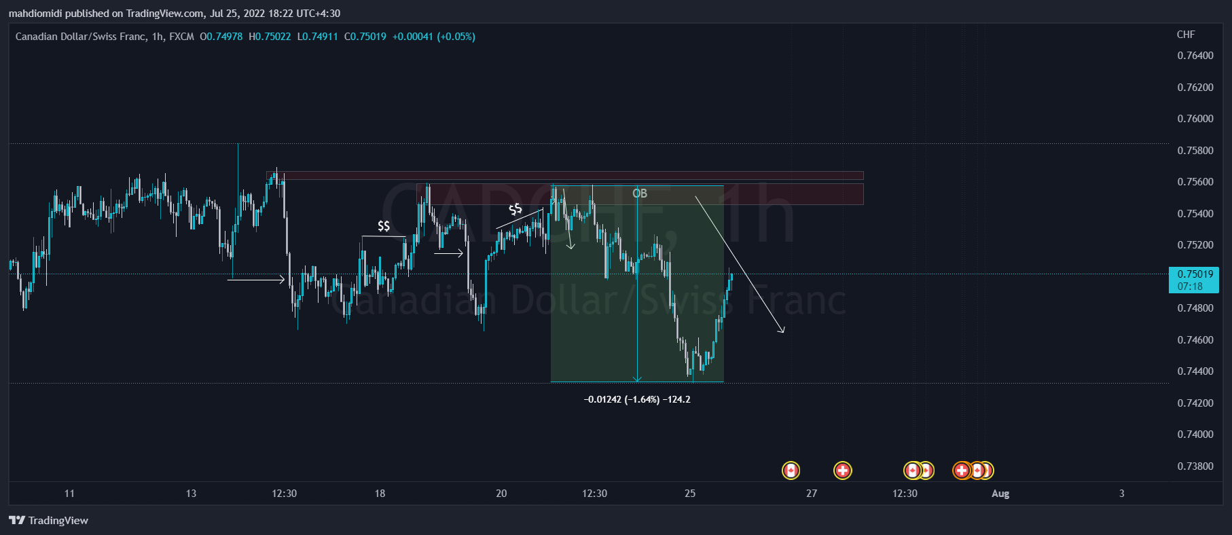This screenshot has height=535, width=1232.
Task: Click the current price tag 0.75019
Action: pyautogui.click(x=1195, y=274)
